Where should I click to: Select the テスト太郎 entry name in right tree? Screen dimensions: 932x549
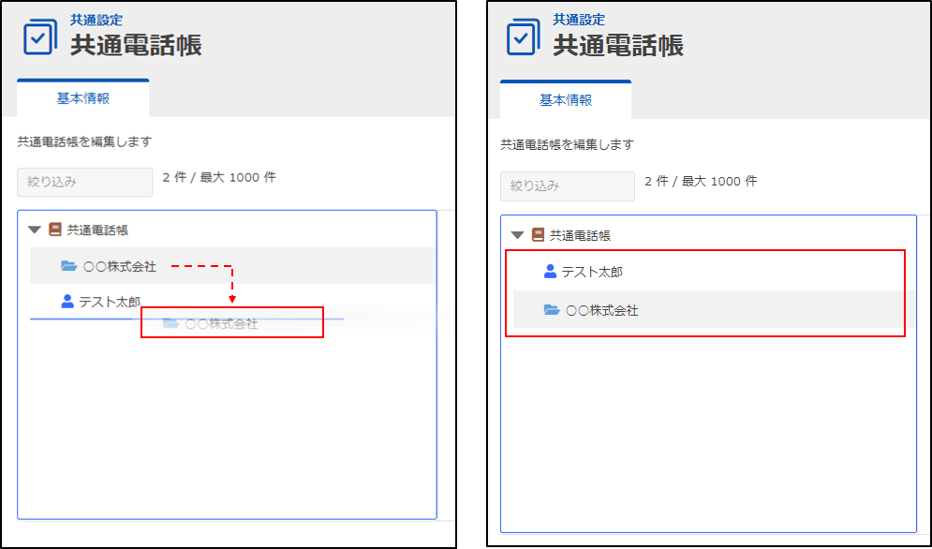pos(592,272)
